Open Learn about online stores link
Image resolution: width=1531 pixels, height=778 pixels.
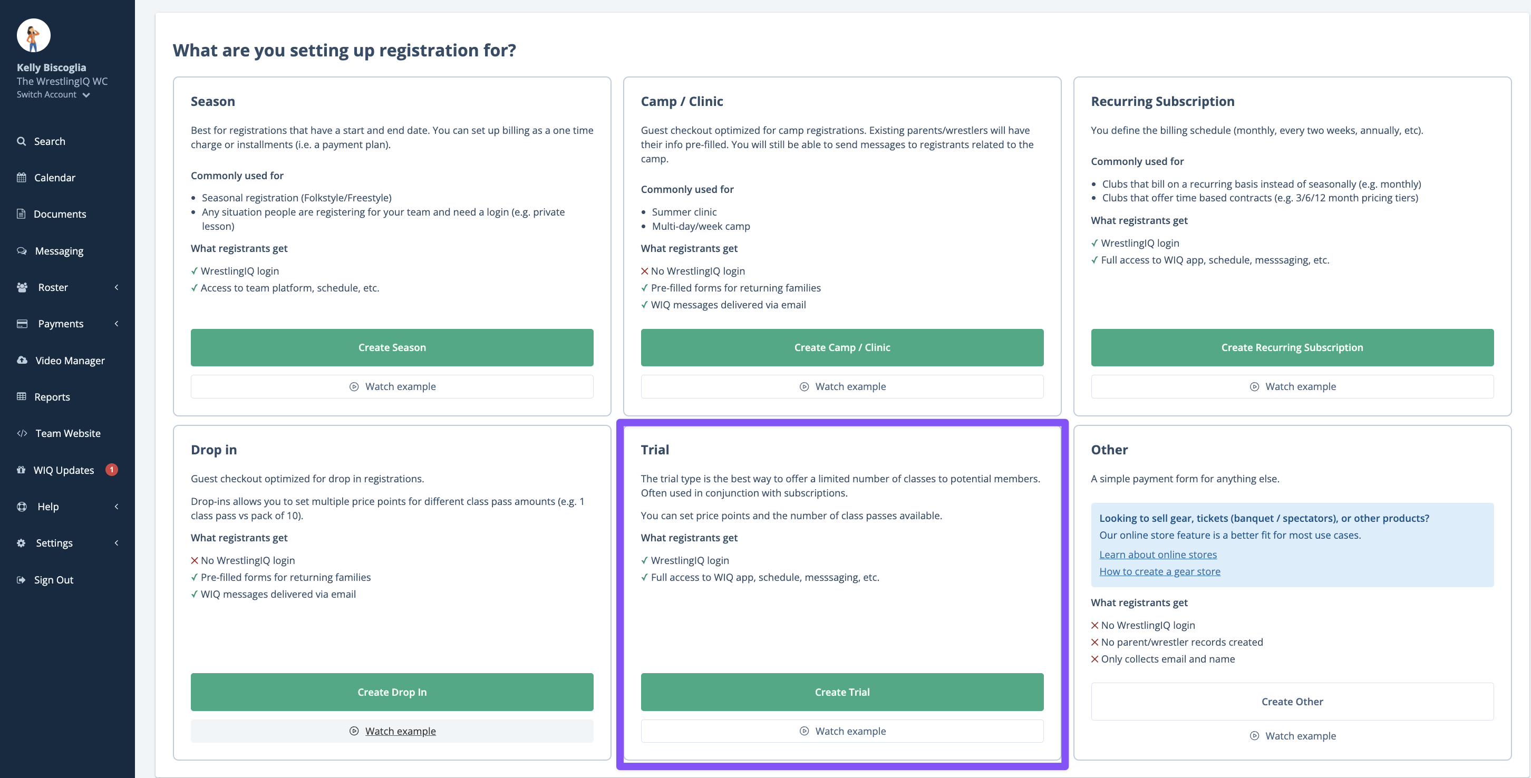[1158, 555]
